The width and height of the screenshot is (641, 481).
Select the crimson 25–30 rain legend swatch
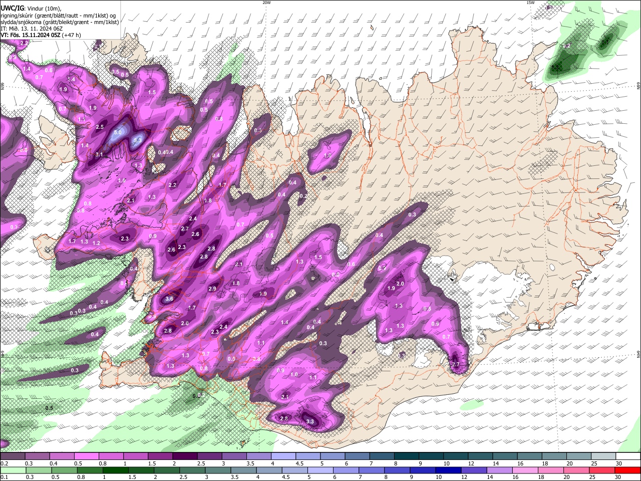click(601, 470)
